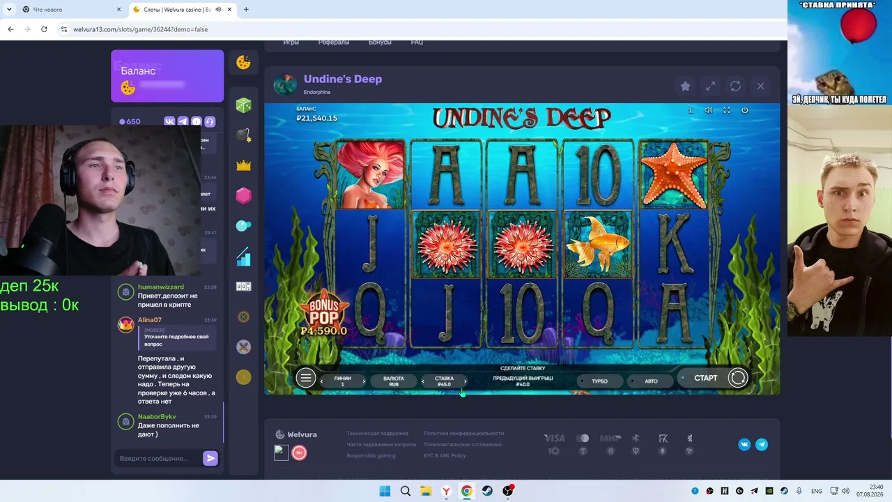Viewport: 892px width, 502px height.
Task: Switch to the 'Что нового' browser tab
Action: pos(71,10)
